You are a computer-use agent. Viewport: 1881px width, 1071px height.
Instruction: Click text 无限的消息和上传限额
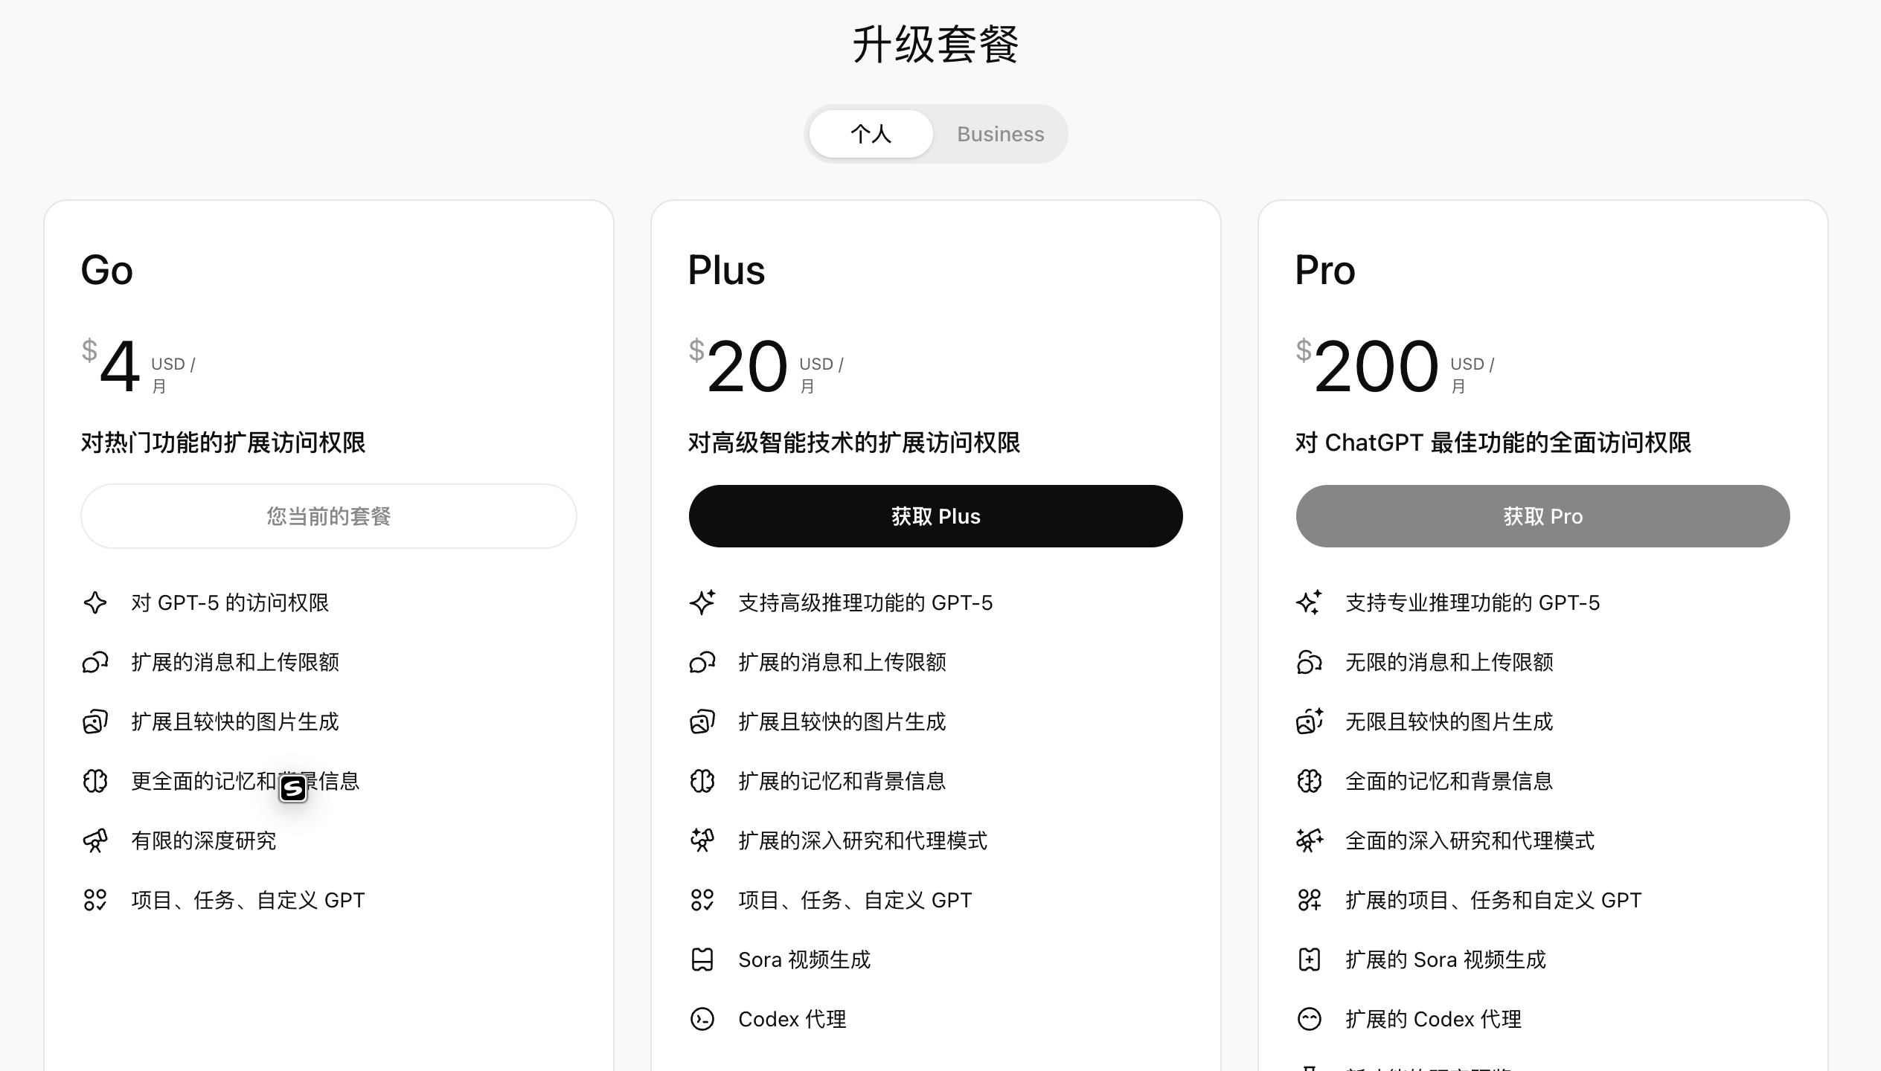pyautogui.click(x=1449, y=662)
